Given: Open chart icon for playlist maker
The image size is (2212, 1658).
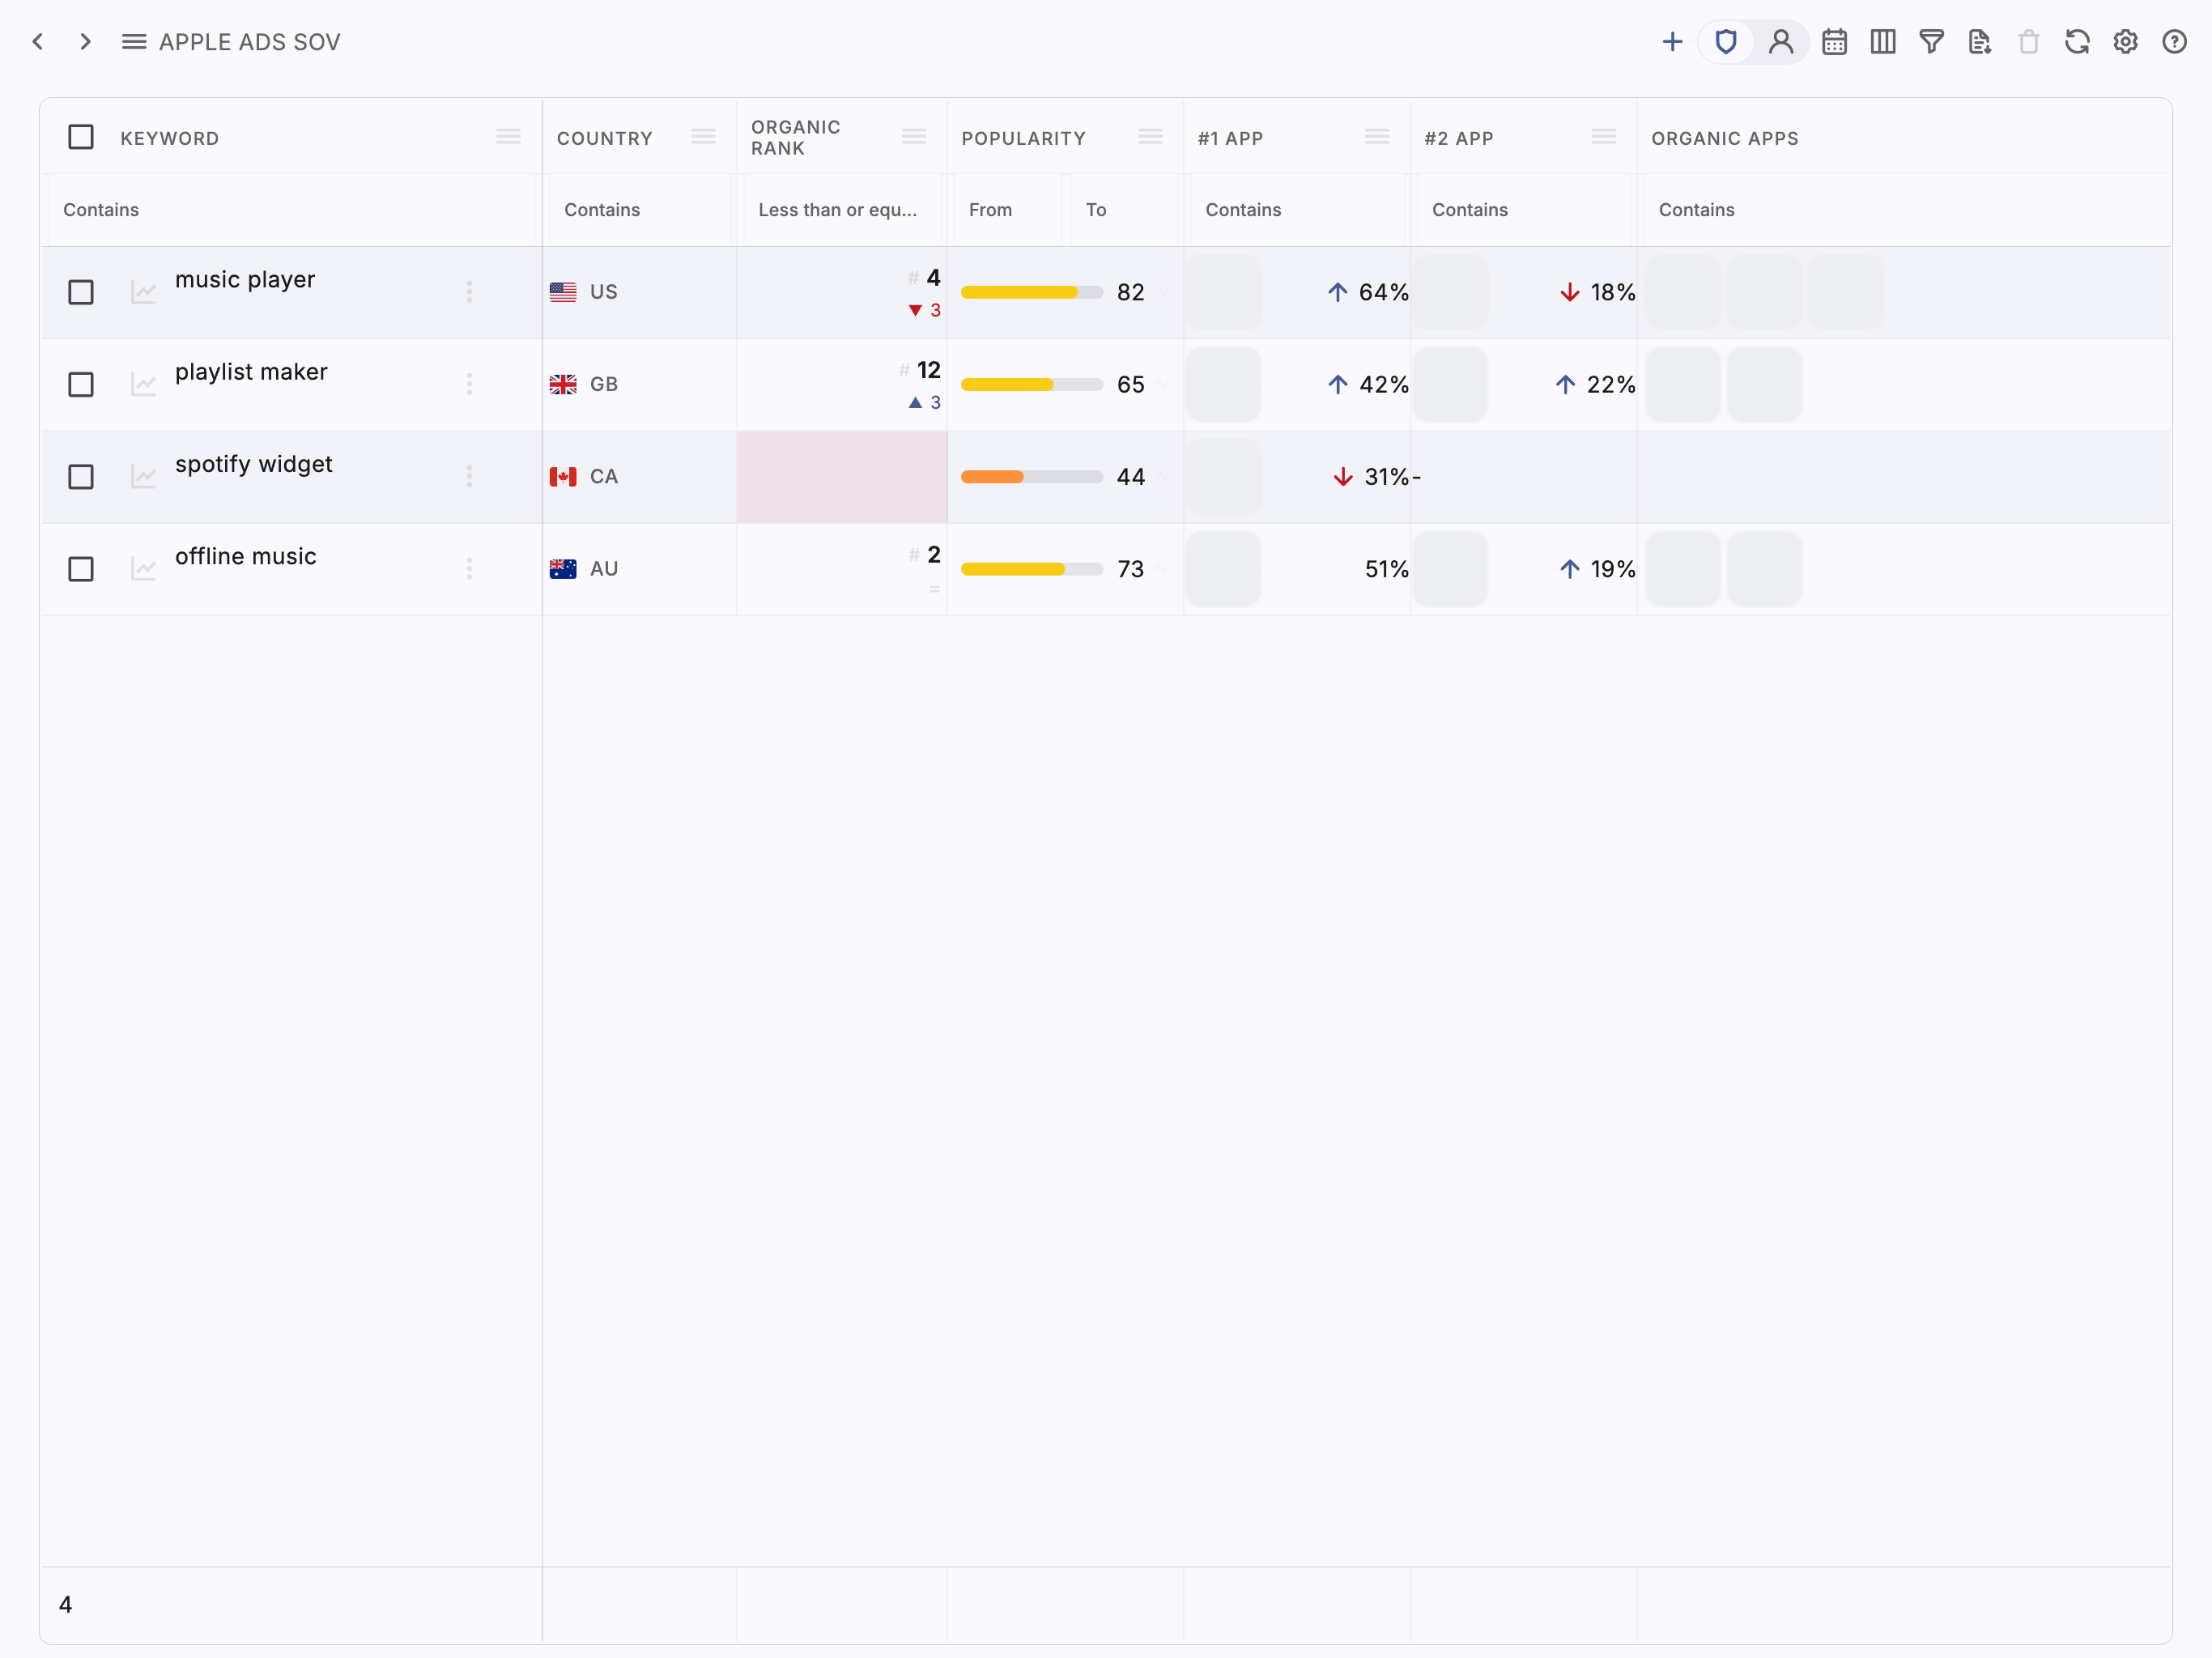Looking at the screenshot, I should point(143,385).
